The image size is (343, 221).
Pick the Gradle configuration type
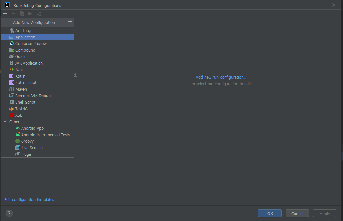(x=38, y=57)
